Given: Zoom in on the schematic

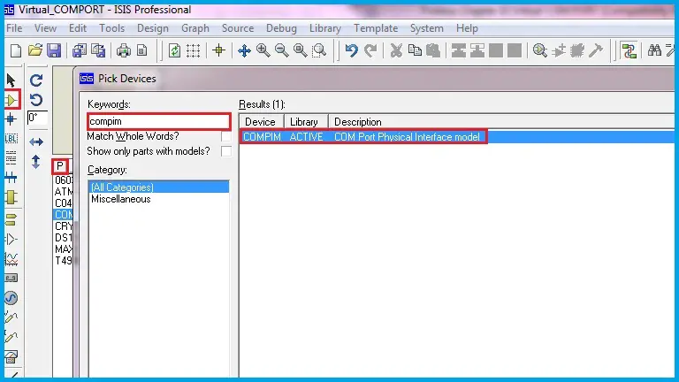Looking at the screenshot, I should coord(263,50).
